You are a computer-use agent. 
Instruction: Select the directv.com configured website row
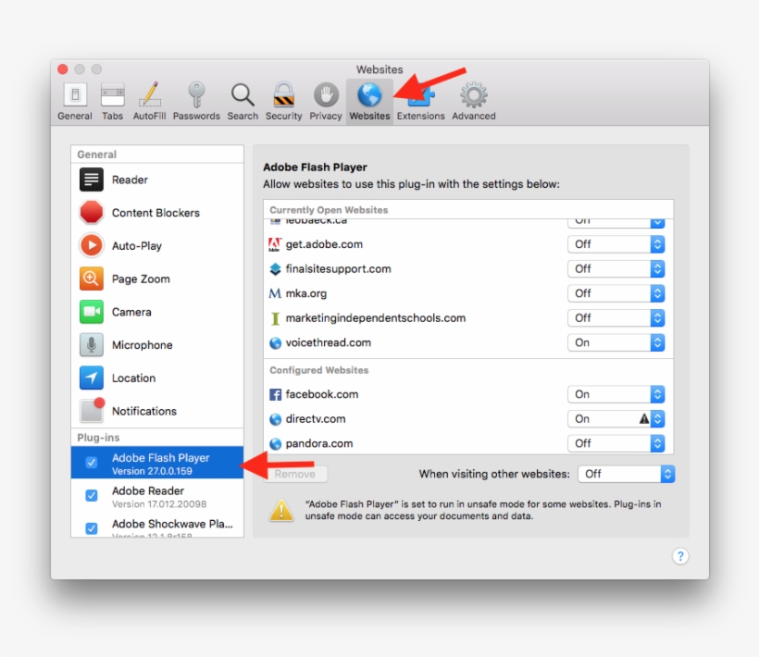tap(468, 419)
